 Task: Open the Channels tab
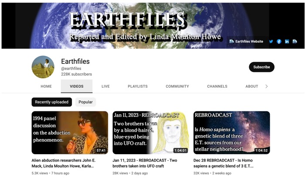pyautogui.click(x=217, y=86)
